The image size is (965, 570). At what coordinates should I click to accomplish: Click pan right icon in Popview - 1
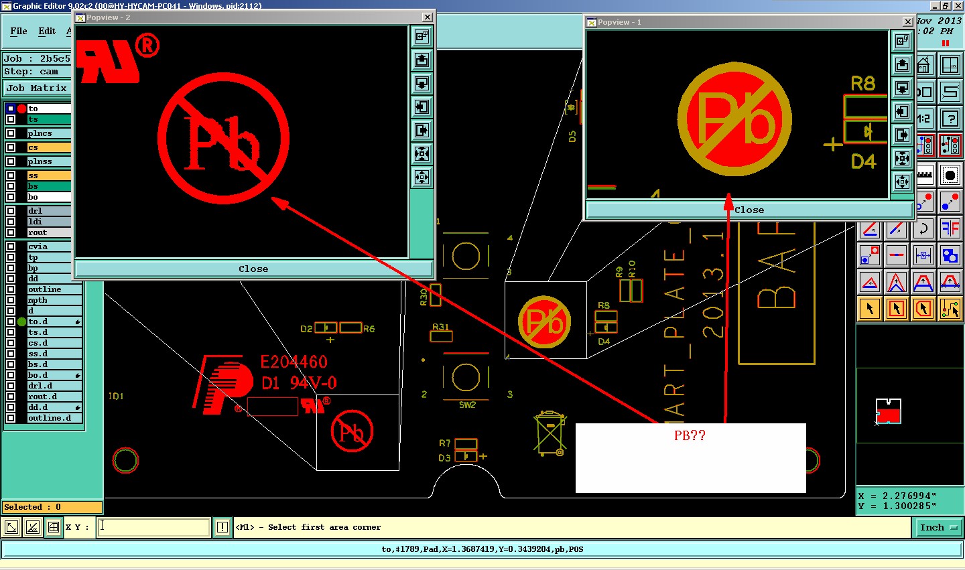(902, 135)
